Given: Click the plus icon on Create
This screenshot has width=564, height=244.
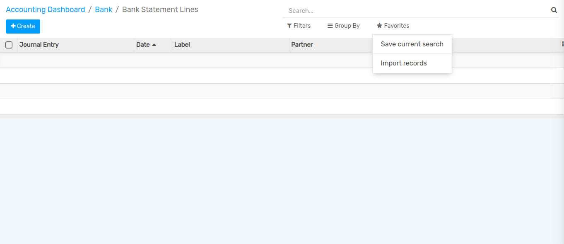Looking at the screenshot, I should pos(13,26).
